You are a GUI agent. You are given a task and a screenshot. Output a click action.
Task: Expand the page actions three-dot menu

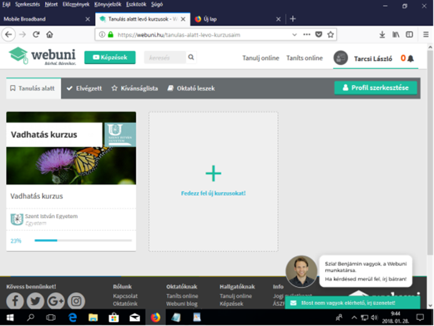[x=306, y=34]
